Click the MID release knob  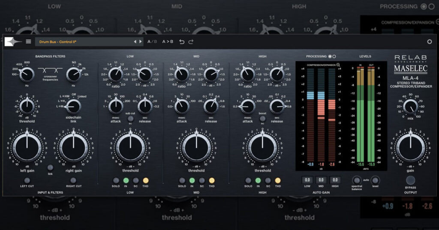(211, 106)
